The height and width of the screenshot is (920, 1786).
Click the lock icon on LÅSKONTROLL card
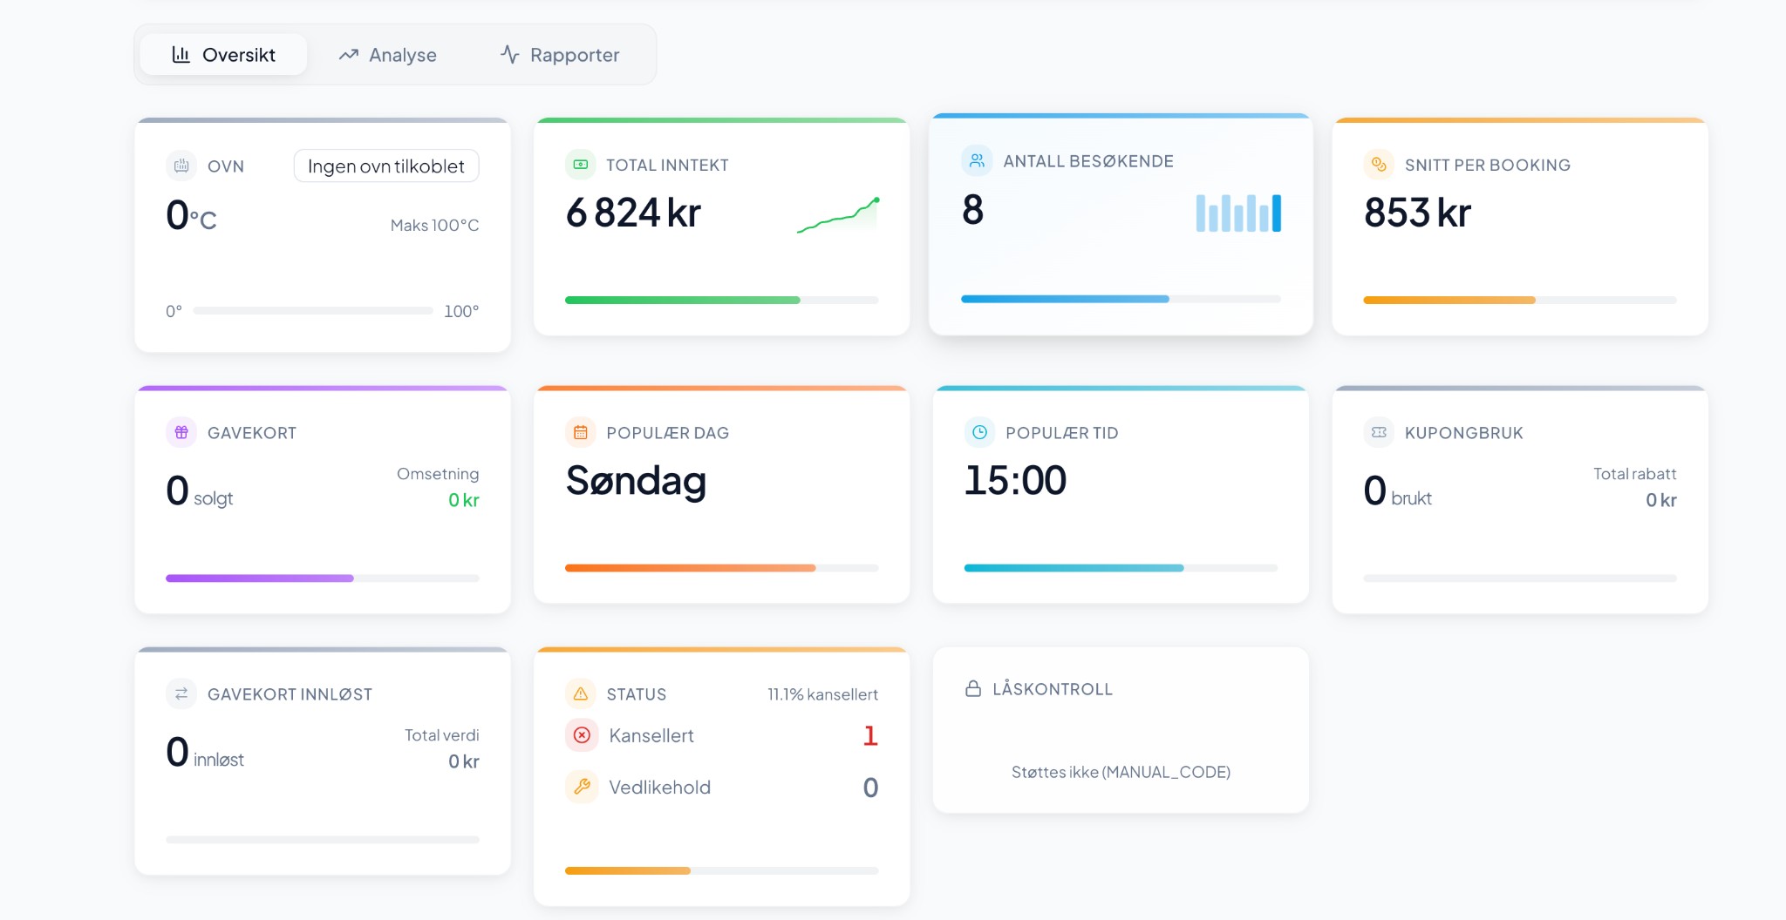(973, 688)
